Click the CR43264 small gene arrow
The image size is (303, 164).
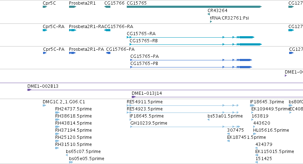[x=209, y=14]
